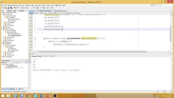Click the Profile Project toolbar icon
This screenshot has height=98, width=174.
48,8
